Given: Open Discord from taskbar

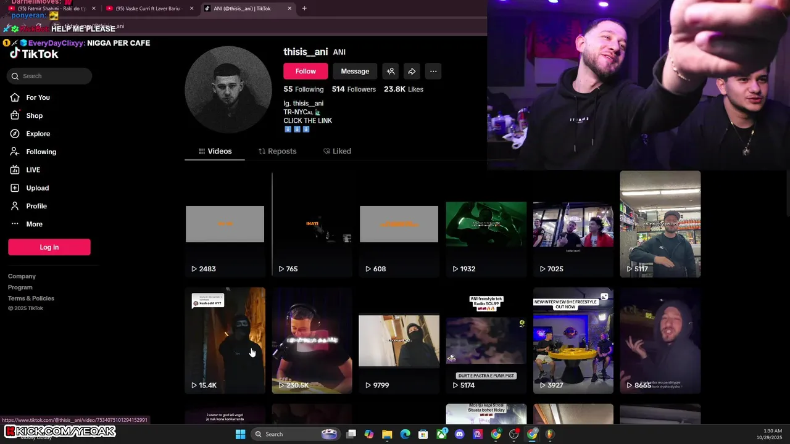Looking at the screenshot, I should (459, 434).
